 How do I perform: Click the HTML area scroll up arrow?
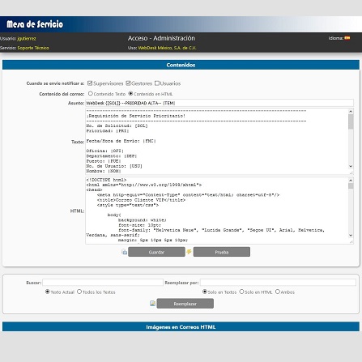pyautogui.click(x=351, y=180)
